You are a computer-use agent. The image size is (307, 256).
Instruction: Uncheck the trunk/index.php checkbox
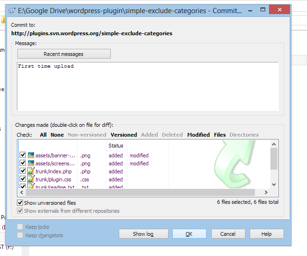23,171
